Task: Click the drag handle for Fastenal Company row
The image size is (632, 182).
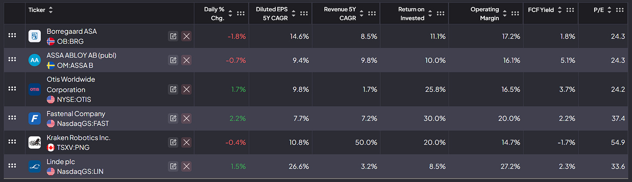Action: (12, 118)
